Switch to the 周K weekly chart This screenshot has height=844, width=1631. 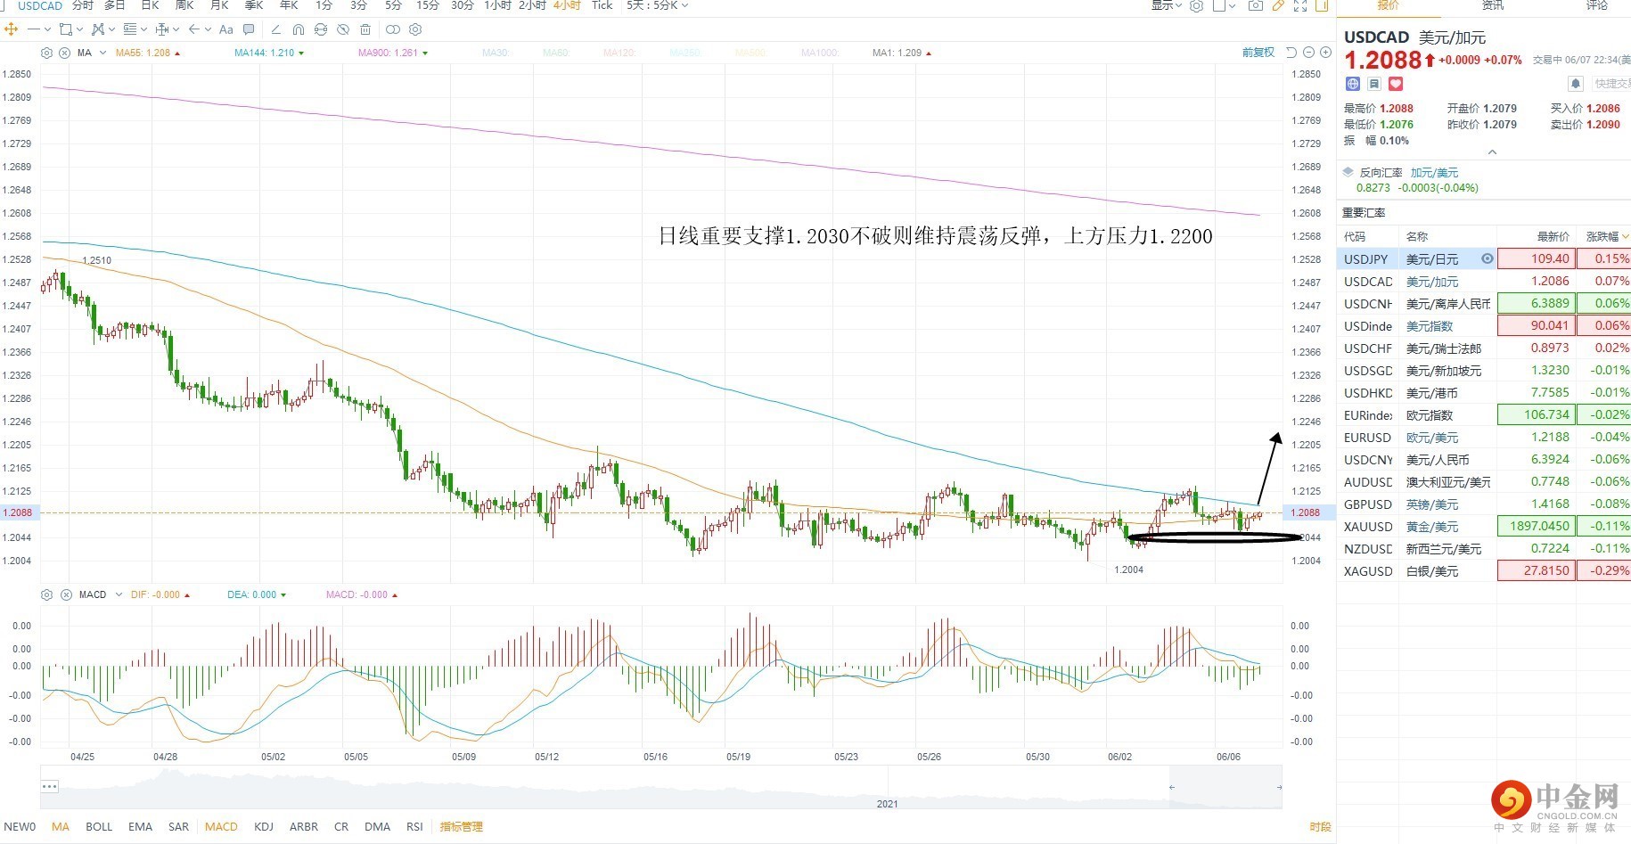184,5
